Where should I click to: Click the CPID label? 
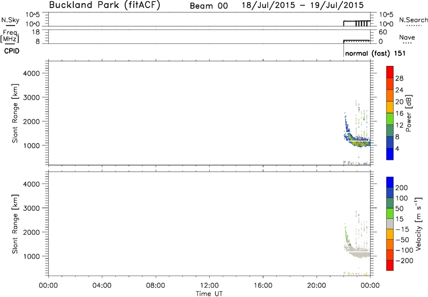(12, 51)
